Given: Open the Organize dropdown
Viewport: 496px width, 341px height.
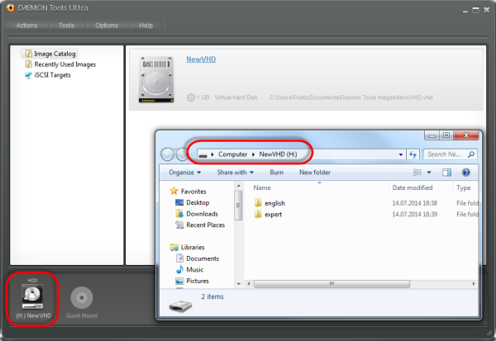Looking at the screenshot, I should coord(184,173).
